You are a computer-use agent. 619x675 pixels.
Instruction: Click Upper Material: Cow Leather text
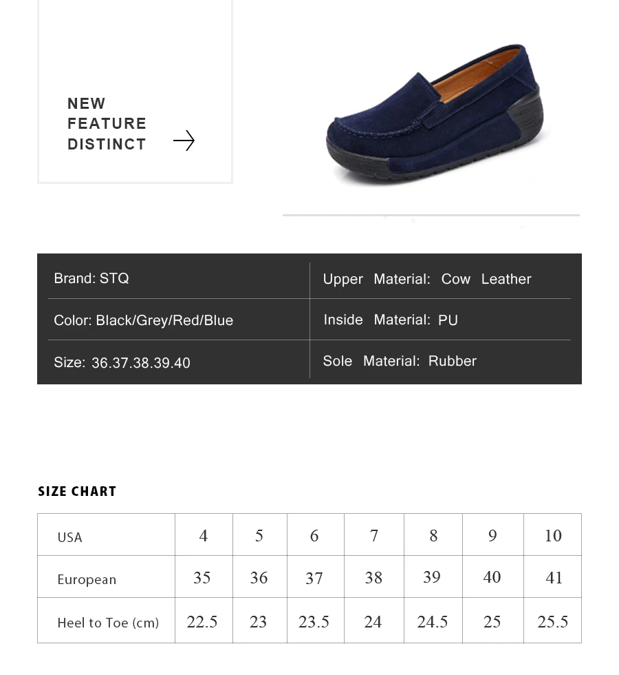[x=427, y=279]
